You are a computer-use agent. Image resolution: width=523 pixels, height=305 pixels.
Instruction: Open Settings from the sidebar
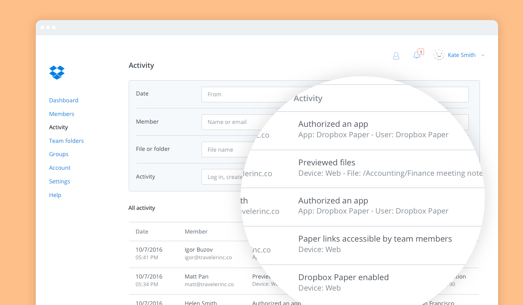pos(60,181)
